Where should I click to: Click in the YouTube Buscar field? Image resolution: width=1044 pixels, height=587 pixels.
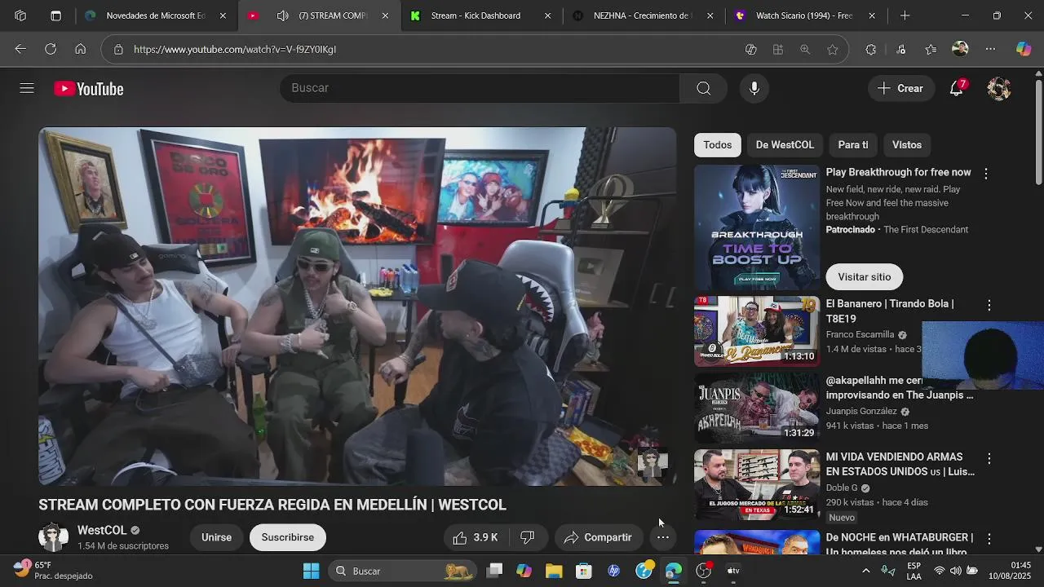coord(480,88)
